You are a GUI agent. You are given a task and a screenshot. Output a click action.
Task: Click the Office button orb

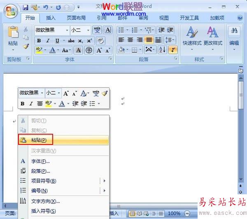pyautogui.click(x=11, y=11)
